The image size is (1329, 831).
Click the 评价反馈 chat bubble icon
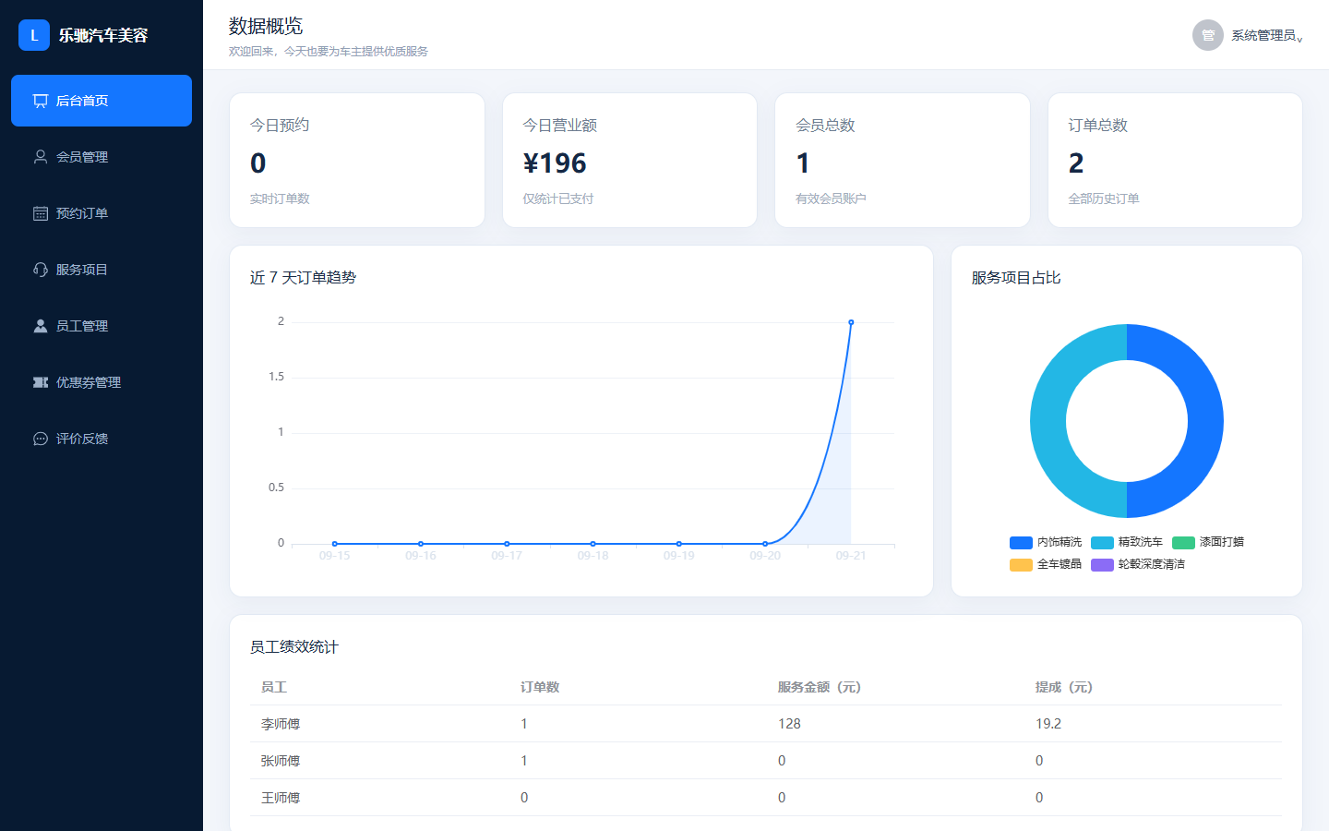click(x=41, y=439)
